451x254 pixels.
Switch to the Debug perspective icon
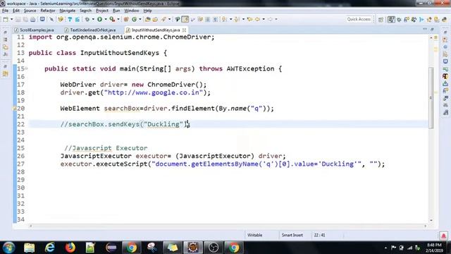point(399,20)
